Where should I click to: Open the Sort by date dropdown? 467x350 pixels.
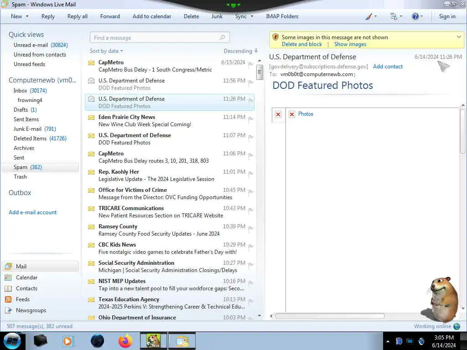(x=106, y=51)
